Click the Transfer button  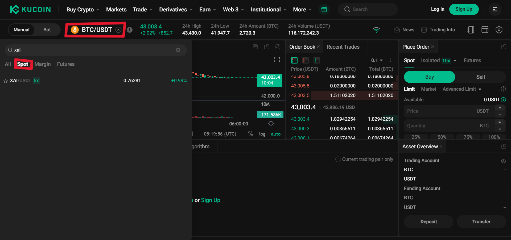click(x=481, y=221)
